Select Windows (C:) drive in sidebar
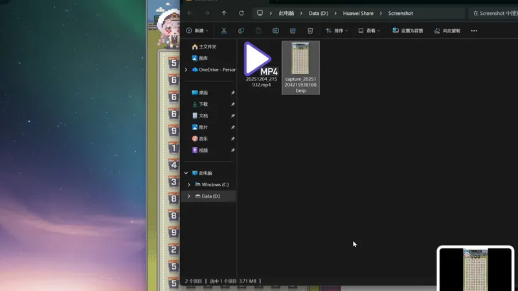This screenshot has height=291, width=518. click(212, 185)
